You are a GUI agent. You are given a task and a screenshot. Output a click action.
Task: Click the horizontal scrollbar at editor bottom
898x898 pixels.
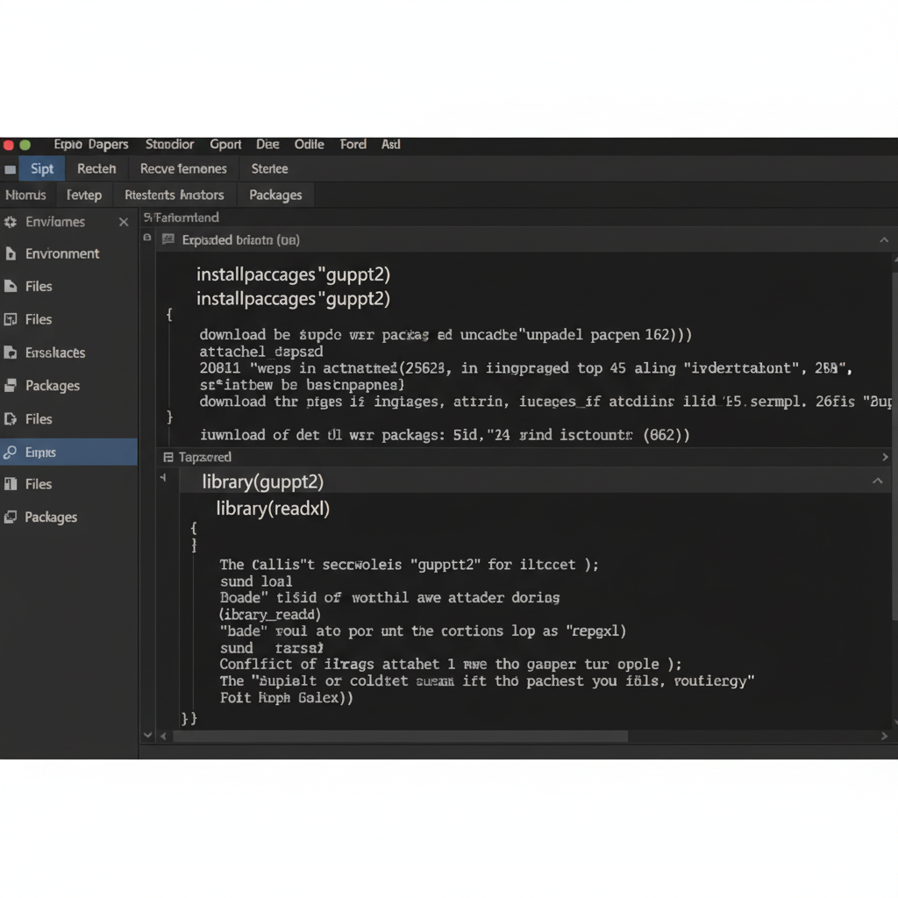[399, 737]
